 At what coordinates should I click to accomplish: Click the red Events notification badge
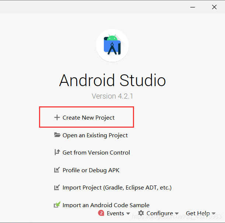(101, 213)
